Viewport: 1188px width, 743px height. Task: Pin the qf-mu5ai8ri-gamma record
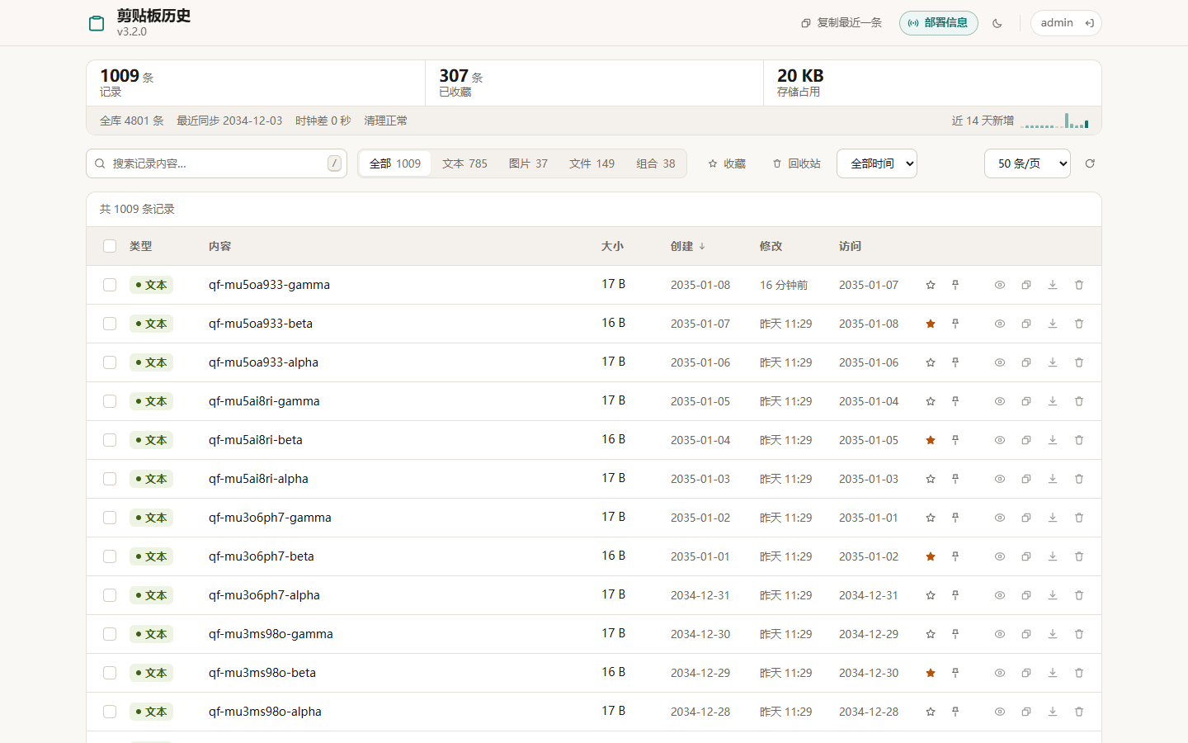955,401
